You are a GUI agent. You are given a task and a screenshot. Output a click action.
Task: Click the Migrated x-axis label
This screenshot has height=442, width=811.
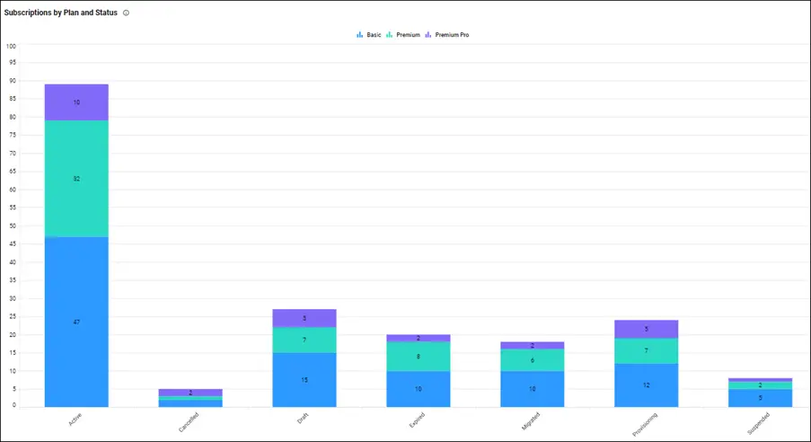pyautogui.click(x=531, y=421)
